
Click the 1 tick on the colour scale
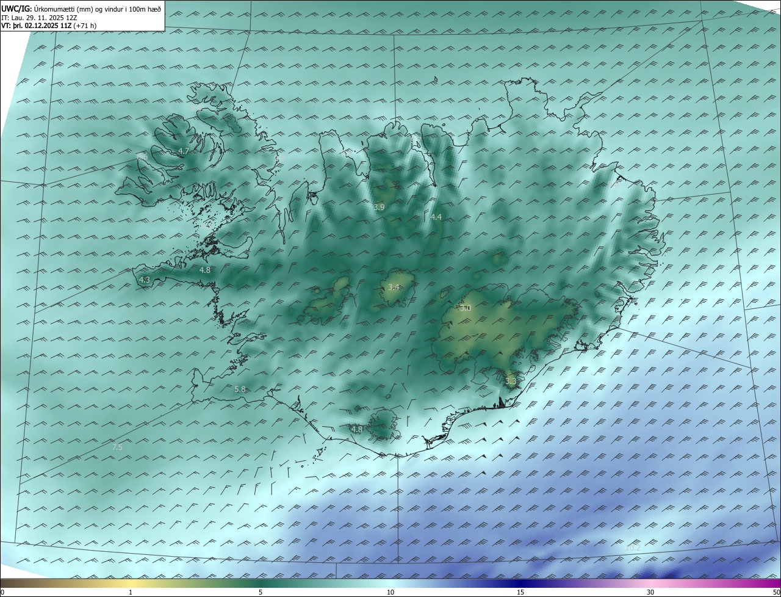tap(131, 592)
